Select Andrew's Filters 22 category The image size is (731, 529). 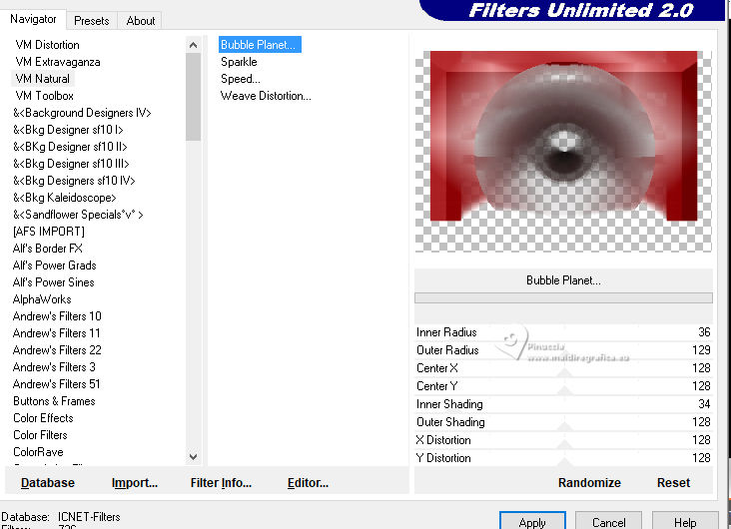(x=57, y=350)
